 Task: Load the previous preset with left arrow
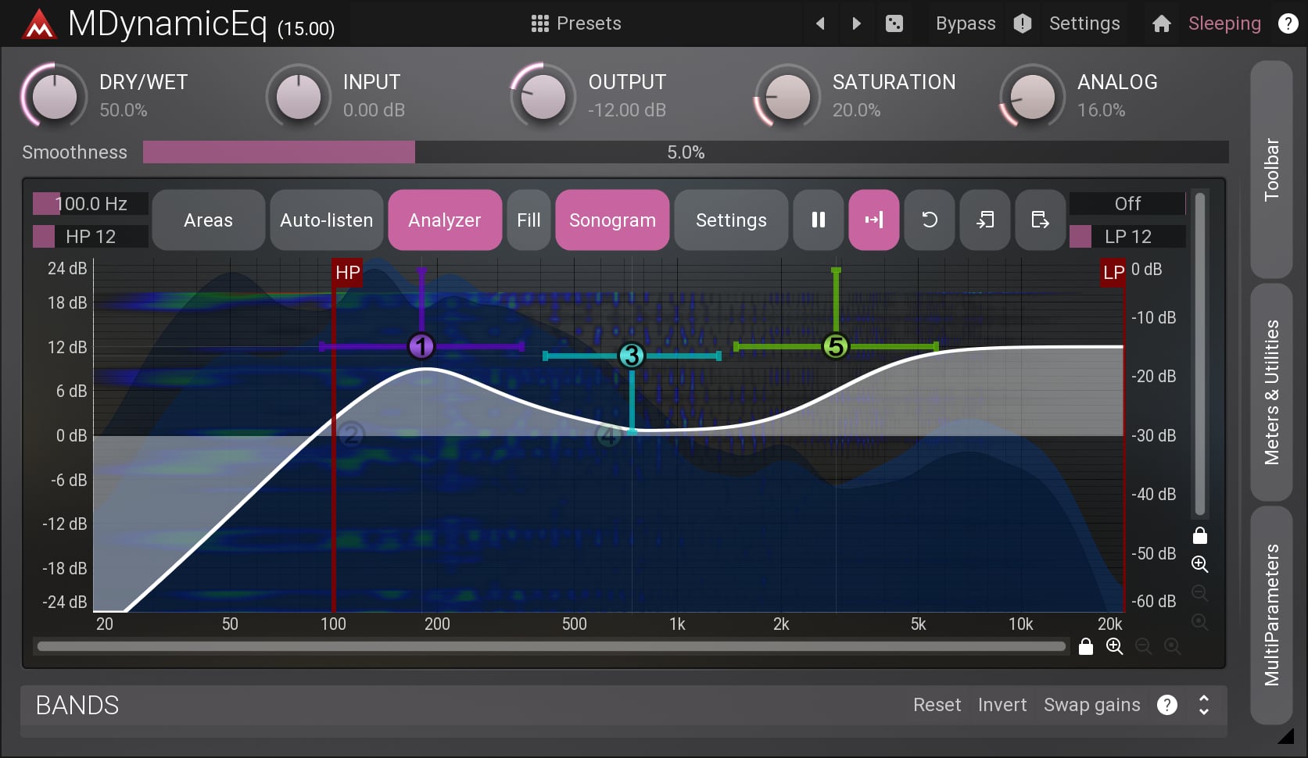pyautogui.click(x=820, y=23)
